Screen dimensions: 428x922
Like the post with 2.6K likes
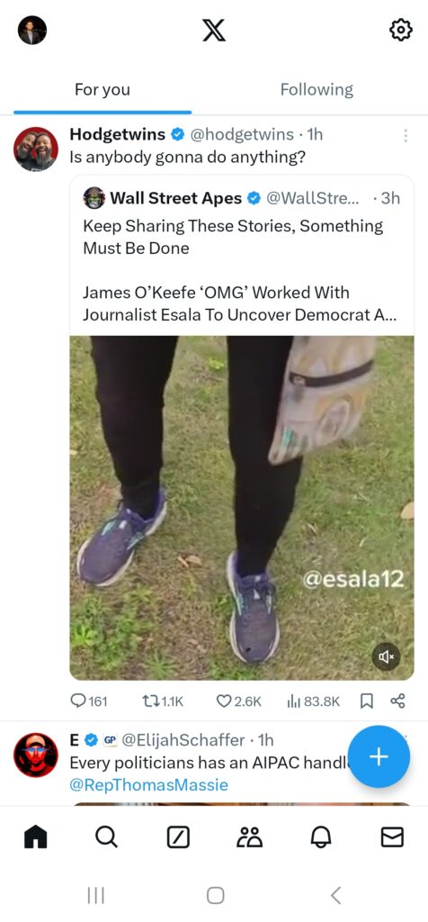239,701
